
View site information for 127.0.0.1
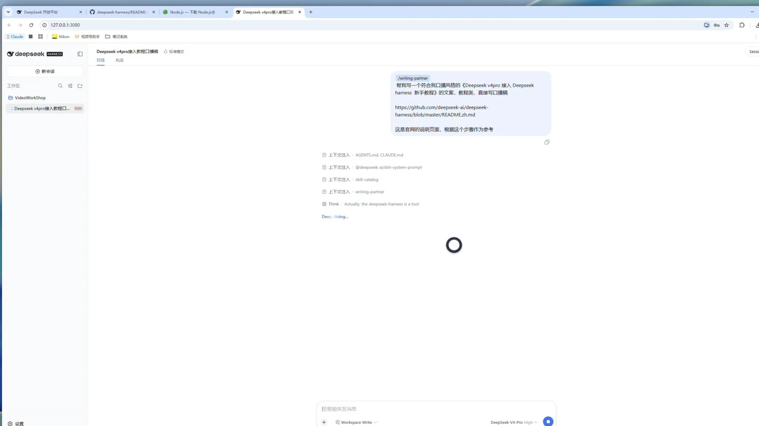(44, 25)
